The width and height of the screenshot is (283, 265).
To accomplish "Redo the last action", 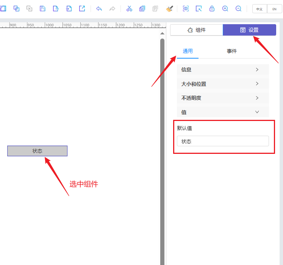I will (x=112, y=8).
